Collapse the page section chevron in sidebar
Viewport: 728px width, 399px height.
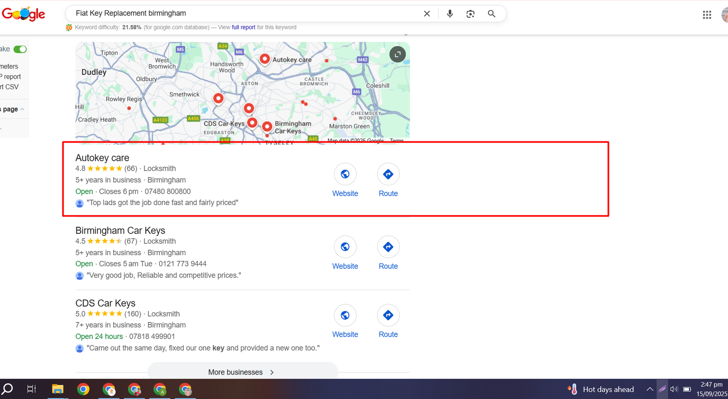[22, 109]
